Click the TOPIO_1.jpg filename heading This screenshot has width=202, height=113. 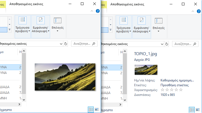[x=145, y=54]
